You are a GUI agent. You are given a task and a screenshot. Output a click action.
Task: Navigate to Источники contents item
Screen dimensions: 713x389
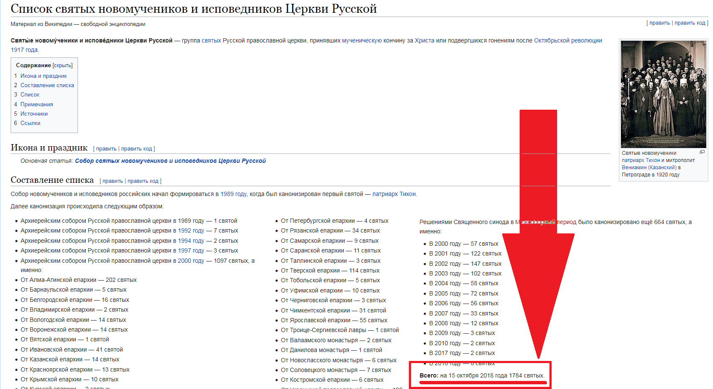(x=34, y=114)
